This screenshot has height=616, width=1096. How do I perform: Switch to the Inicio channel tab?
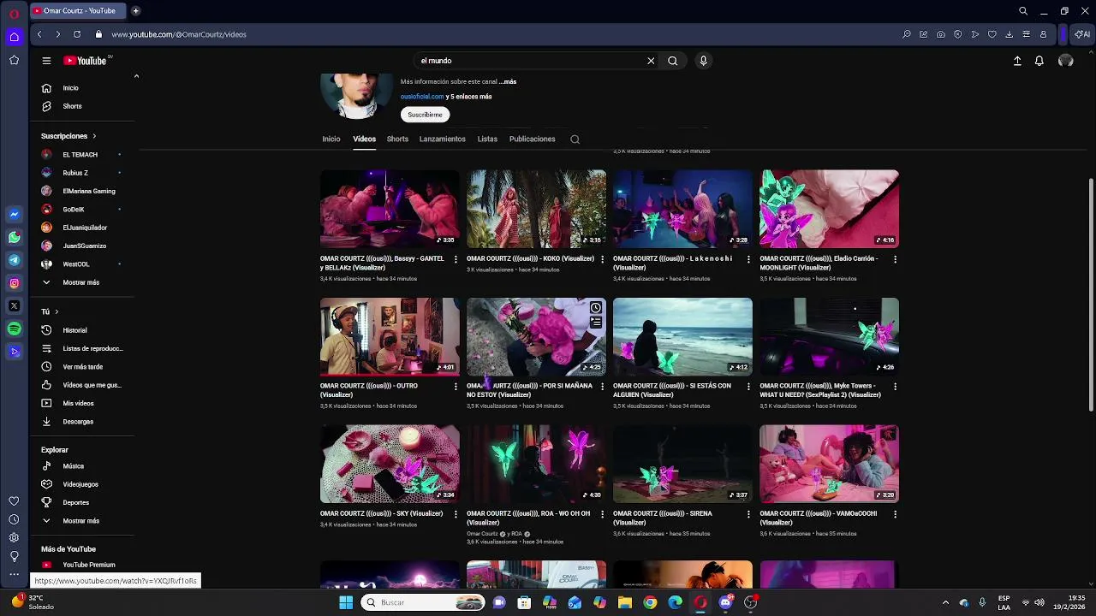pyautogui.click(x=331, y=139)
